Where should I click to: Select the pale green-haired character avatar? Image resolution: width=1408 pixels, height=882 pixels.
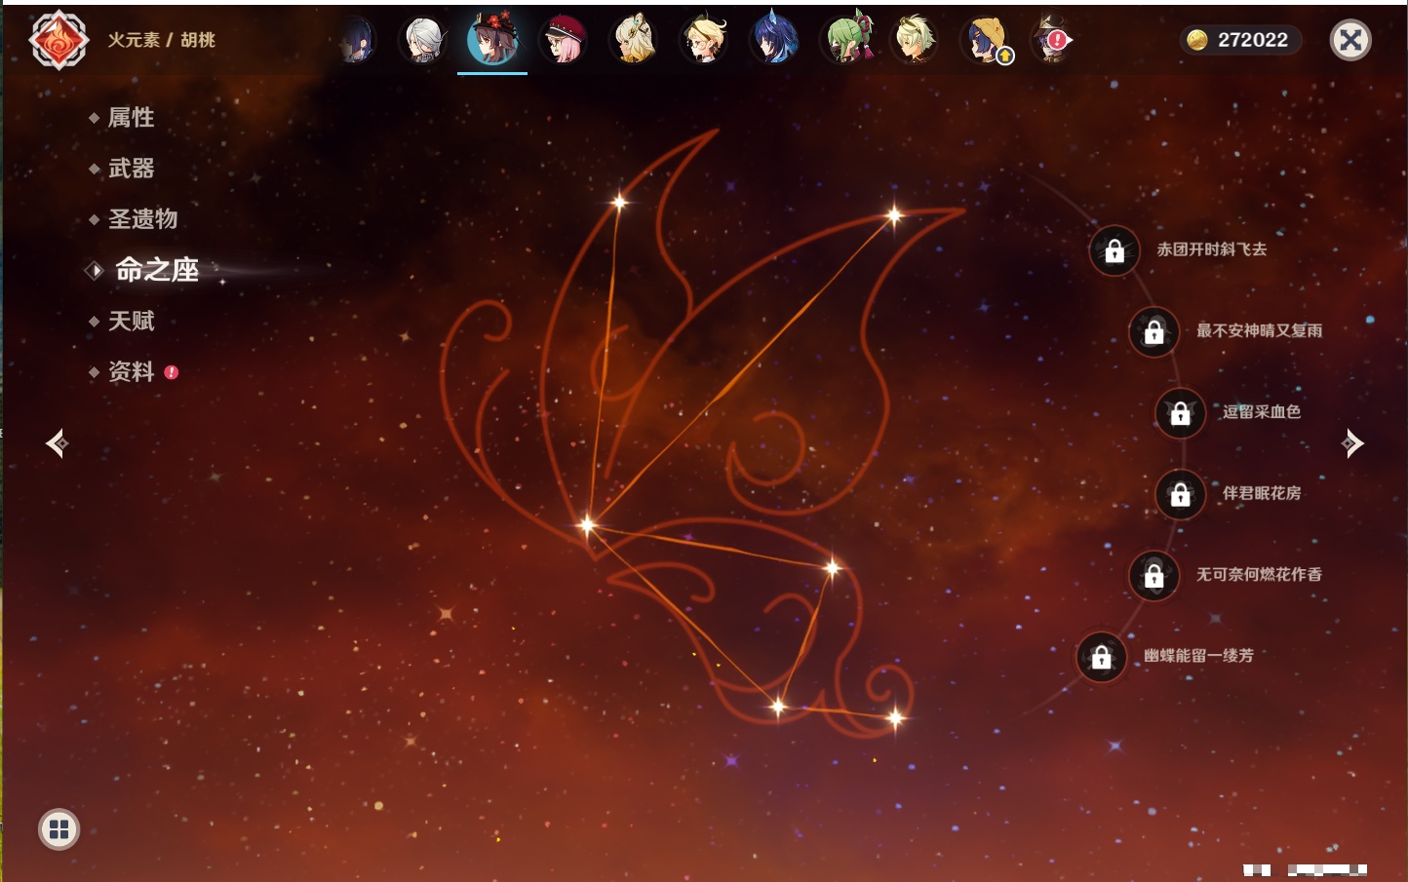tap(915, 41)
